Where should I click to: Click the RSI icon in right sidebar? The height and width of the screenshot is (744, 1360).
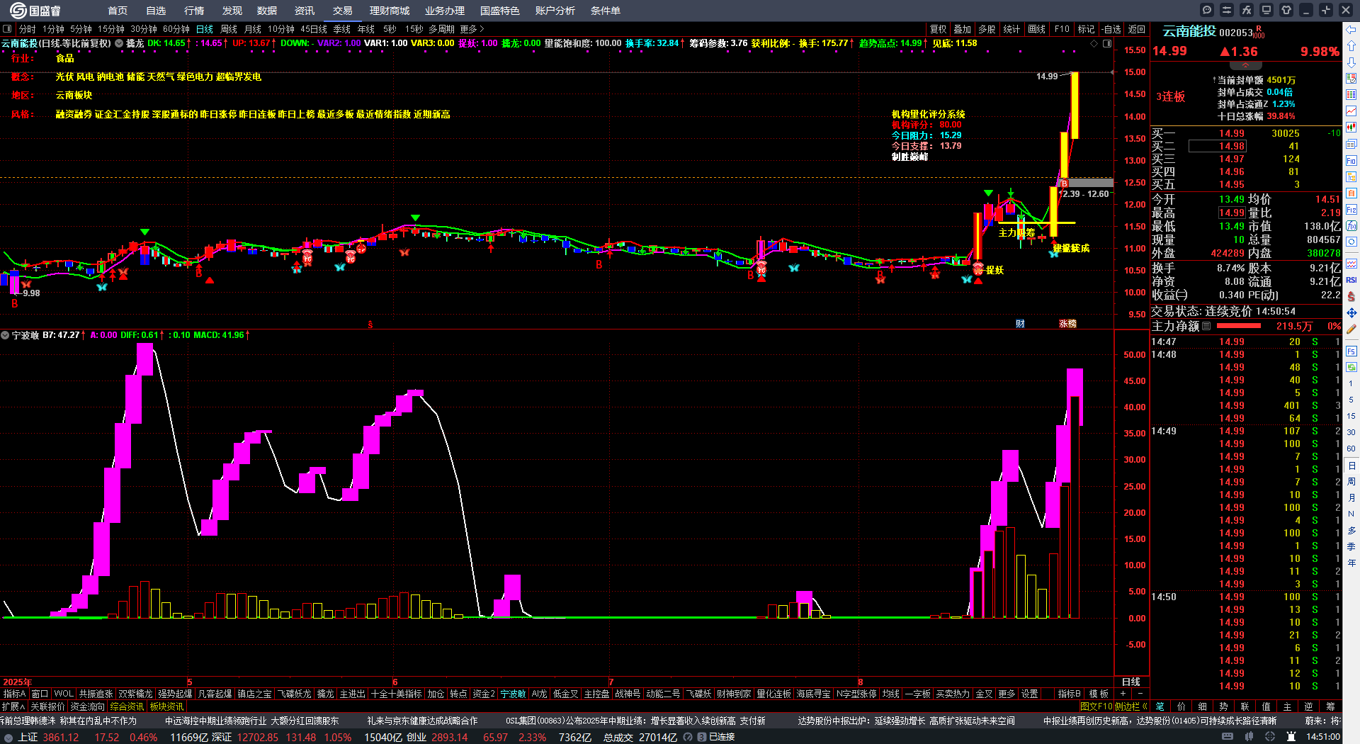pos(1351,280)
